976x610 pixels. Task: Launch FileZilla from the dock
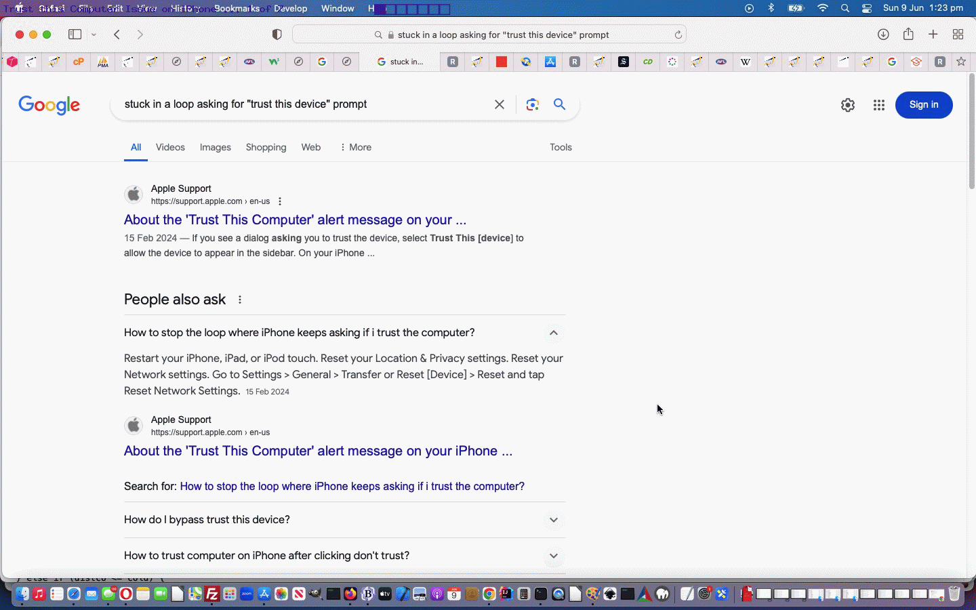pos(212,594)
